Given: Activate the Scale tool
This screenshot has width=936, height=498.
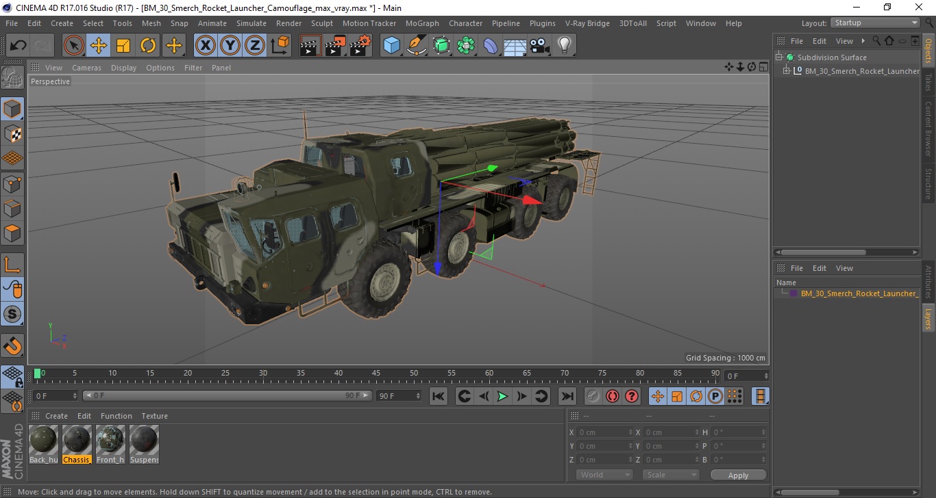Looking at the screenshot, I should [x=123, y=46].
